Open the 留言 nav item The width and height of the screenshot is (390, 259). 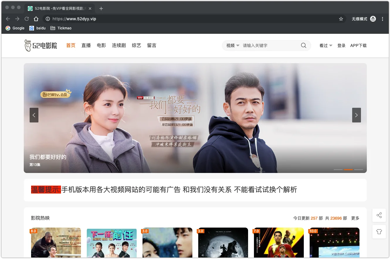152,46
